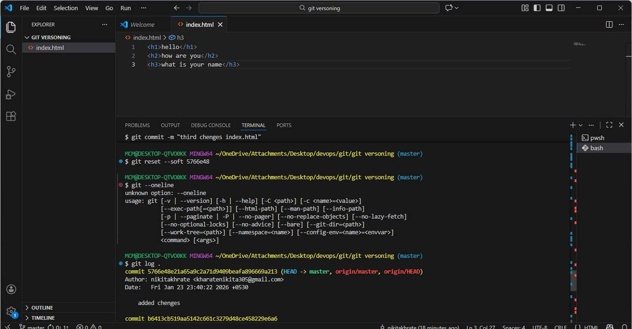Collapse the GIT VERSONING folder section

pyautogui.click(x=68, y=37)
